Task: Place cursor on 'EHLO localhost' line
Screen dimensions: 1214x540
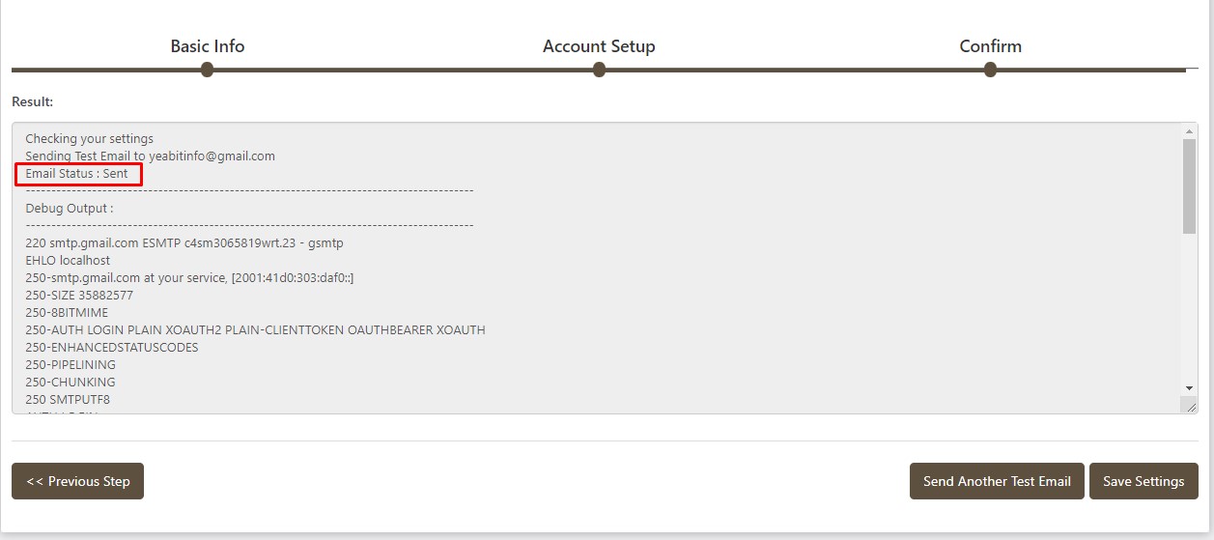Action: click(x=68, y=260)
